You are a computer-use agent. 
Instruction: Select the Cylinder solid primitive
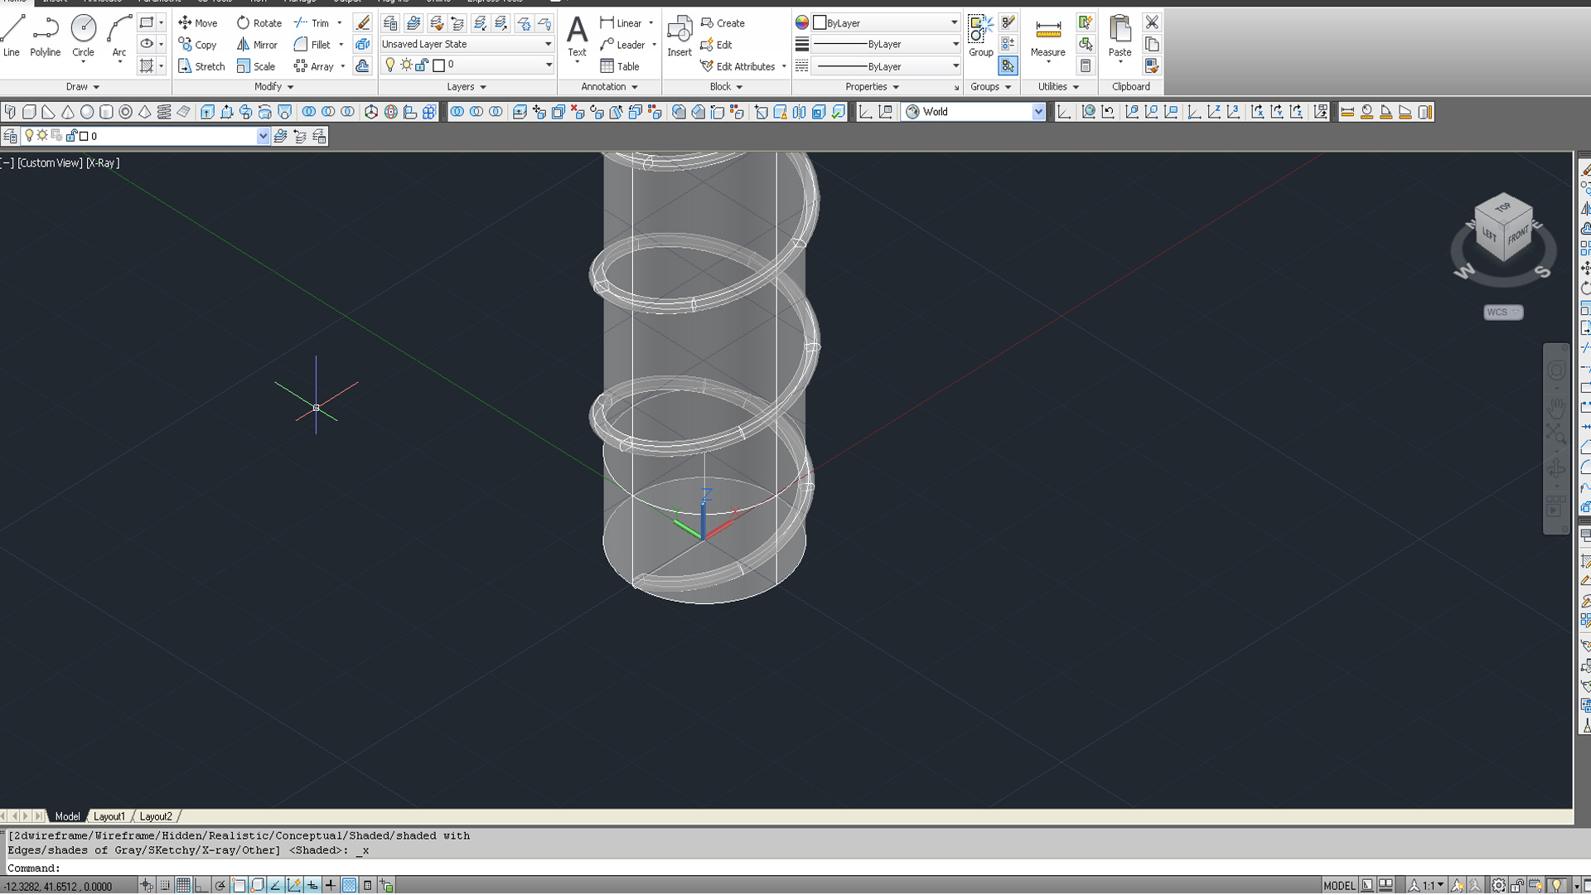pyautogui.click(x=106, y=112)
